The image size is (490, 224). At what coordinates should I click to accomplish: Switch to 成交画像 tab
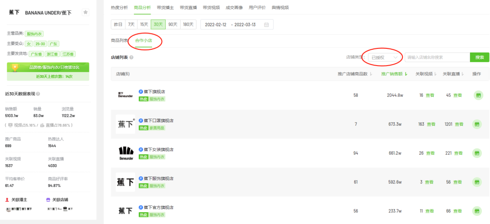pos(234,8)
